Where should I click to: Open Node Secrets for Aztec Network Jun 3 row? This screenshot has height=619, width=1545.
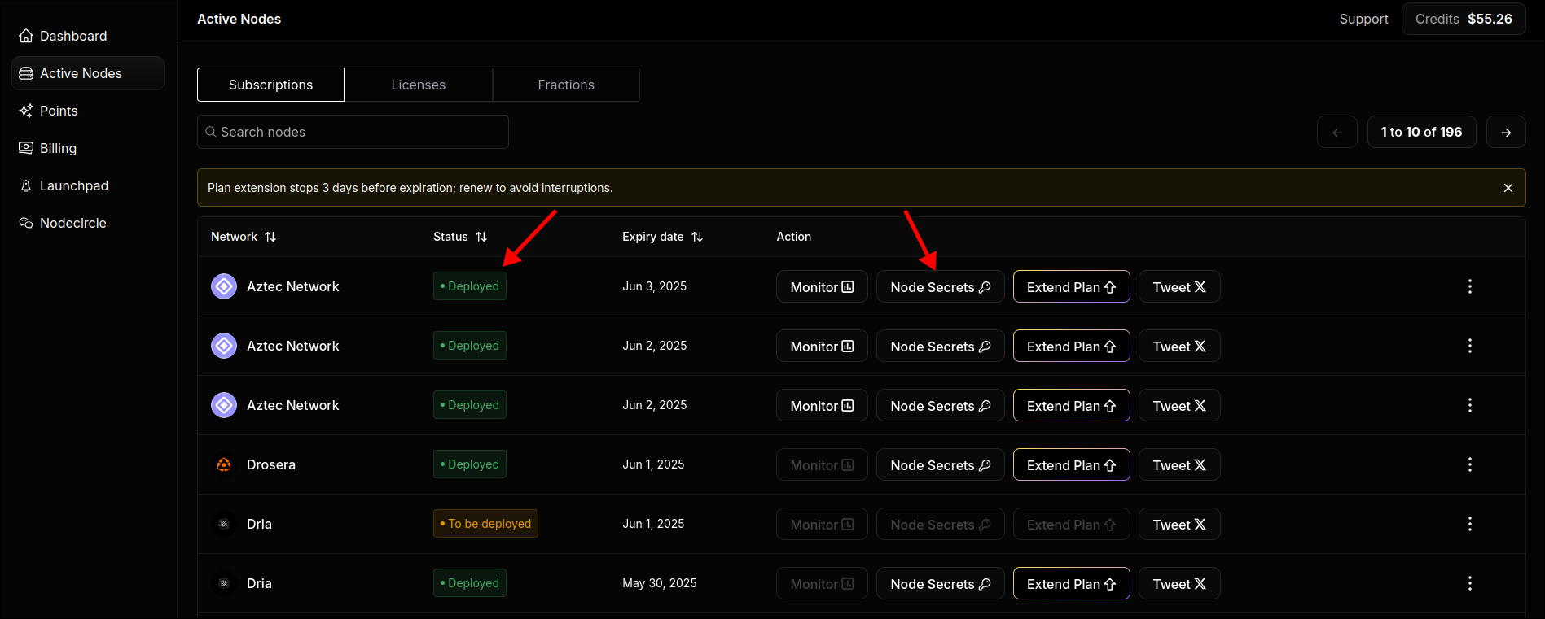point(941,286)
